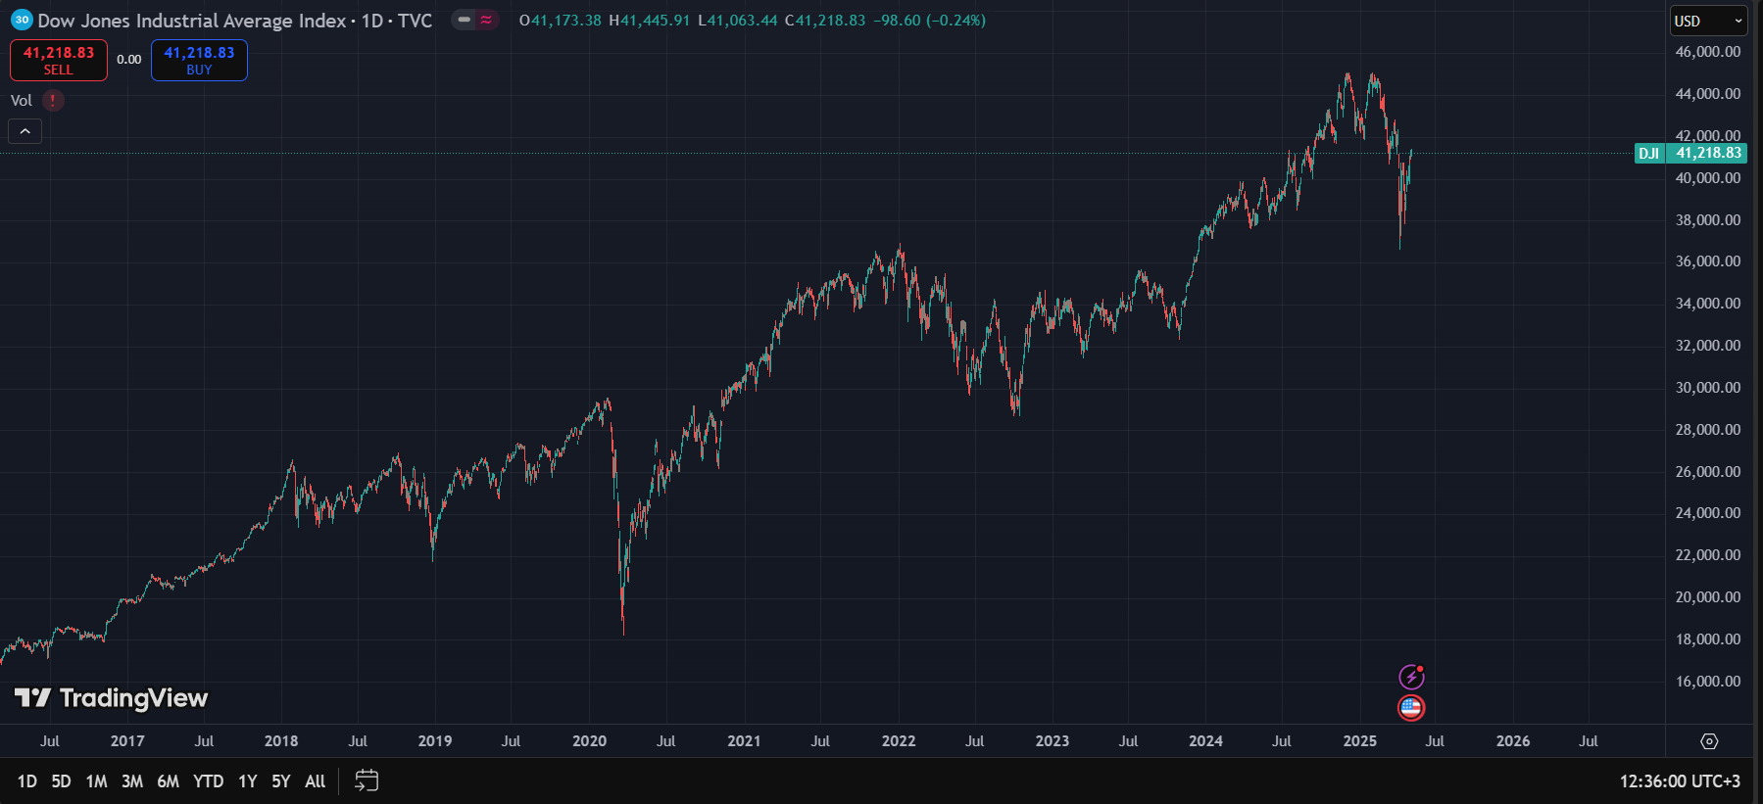1763x804 pixels.
Task: Toggle the market status pill indicator
Action: (x=475, y=20)
